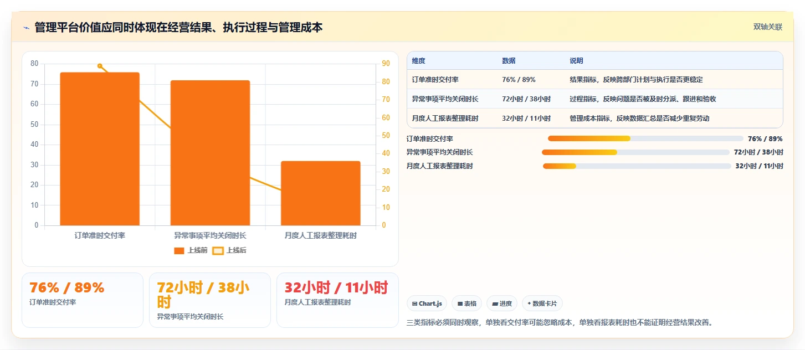Click the 72小时 / 38小时 table data cell

pos(526,99)
